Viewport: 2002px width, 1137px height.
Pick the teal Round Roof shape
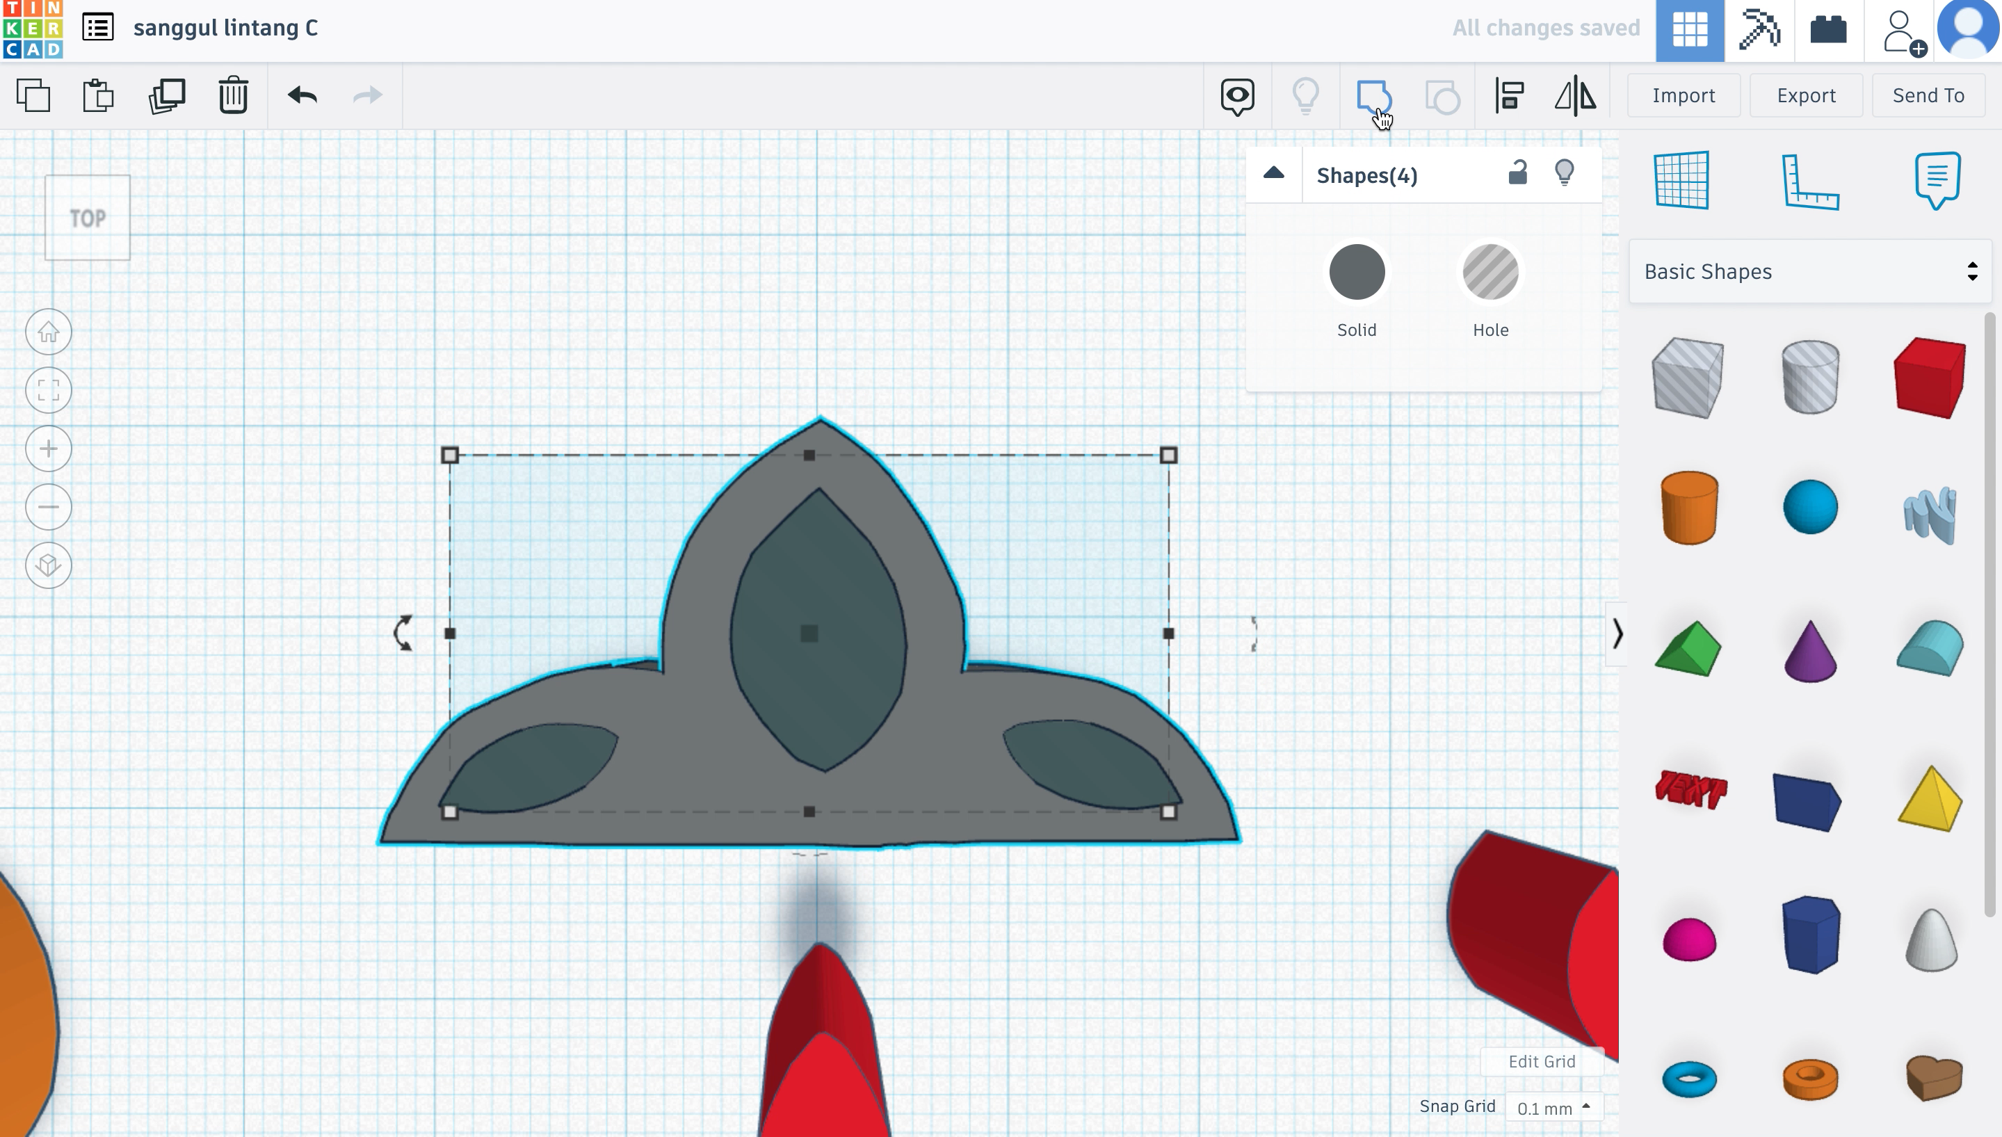(x=1930, y=648)
